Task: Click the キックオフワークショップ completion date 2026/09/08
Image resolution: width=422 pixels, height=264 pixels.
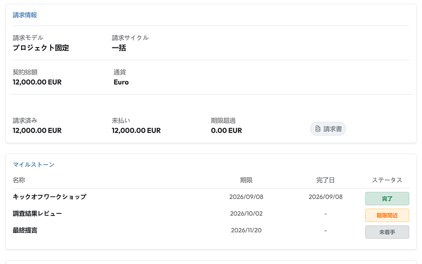Action: [x=325, y=197]
